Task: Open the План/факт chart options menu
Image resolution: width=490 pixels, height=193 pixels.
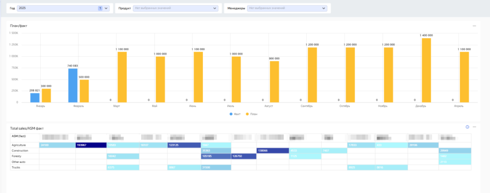Action: 474,26
